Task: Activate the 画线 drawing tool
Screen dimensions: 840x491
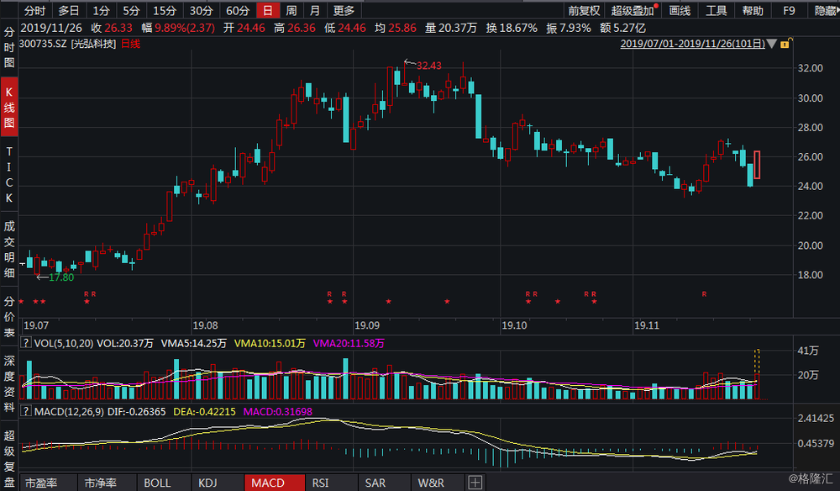Action: pyautogui.click(x=680, y=11)
